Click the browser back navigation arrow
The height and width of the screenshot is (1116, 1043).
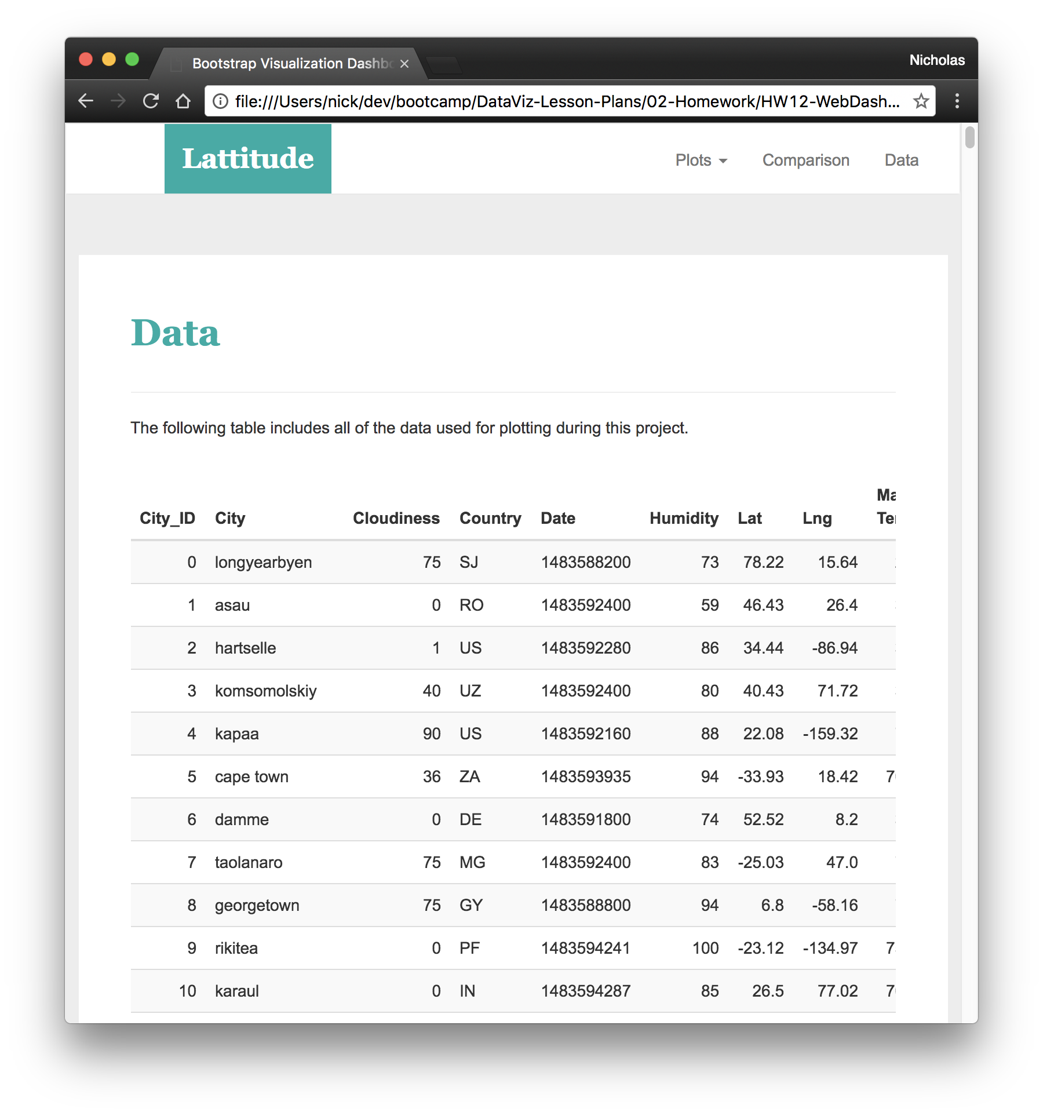[86, 100]
